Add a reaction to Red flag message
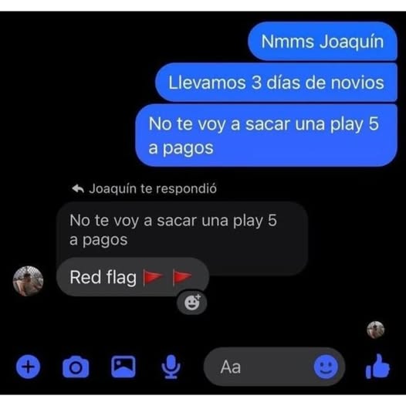The image size is (406, 406). pyautogui.click(x=192, y=302)
